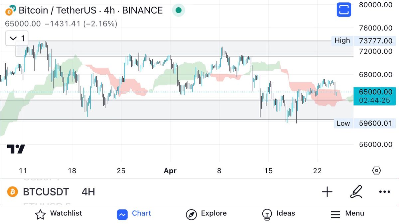This screenshot has width=399, height=224.
Task: Switch to the Chart tab
Action: [x=134, y=214]
